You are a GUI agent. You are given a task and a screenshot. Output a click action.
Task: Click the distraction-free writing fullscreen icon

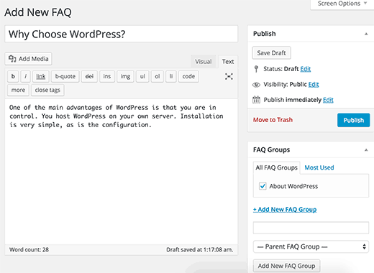pyautogui.click(x=229, y=76)
